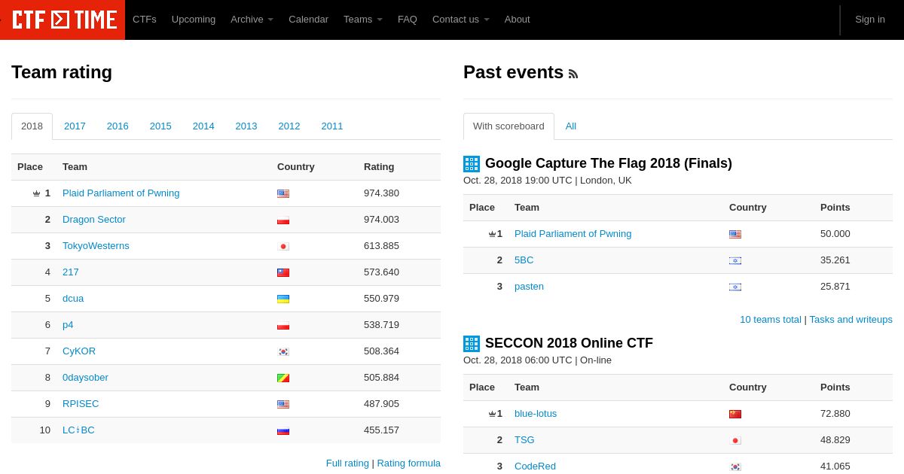The height and width of the screenshot is (474, 904).
Task: Click the Israel flag in the 5BC row
Action: [735, 260]
